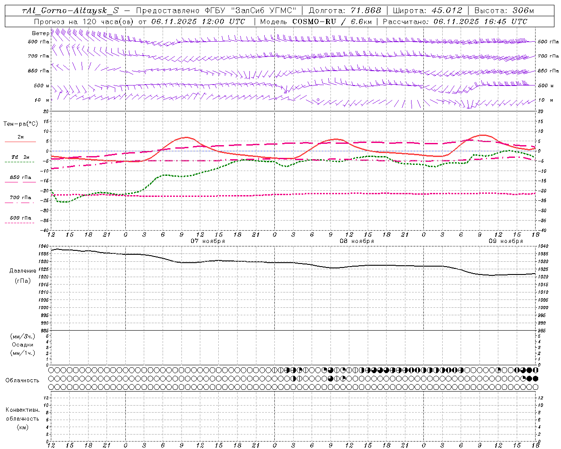Screen dimensions: 561x449
Task: Click the (гПа) unit under Давление
Action: pyautogui.click(x=23, y=281)
